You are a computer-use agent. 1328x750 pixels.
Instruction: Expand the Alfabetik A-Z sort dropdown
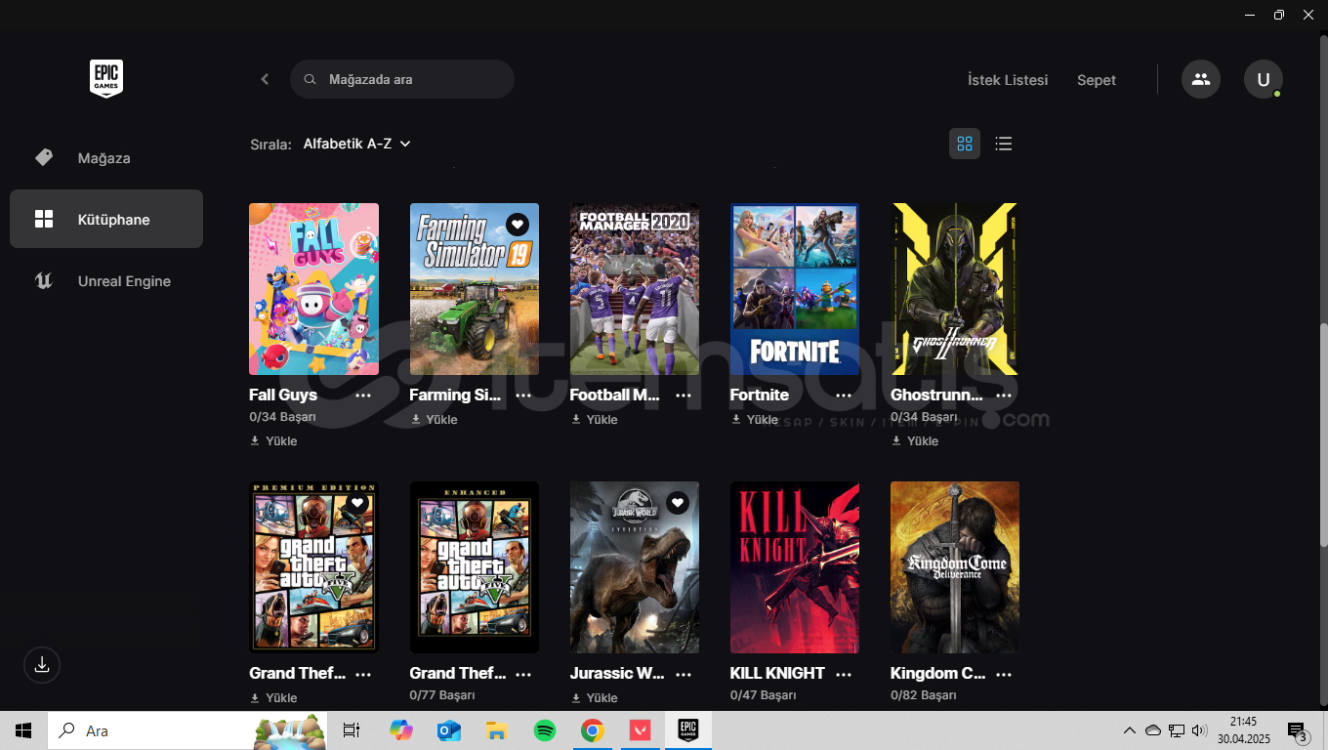[x=356, y=144]
